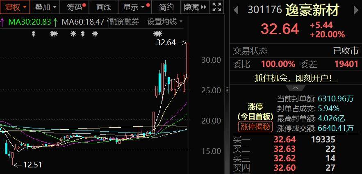Open the 复权 dropdown
The width and height of the screenshot is (362, 174).
click(x=15, y=7)
